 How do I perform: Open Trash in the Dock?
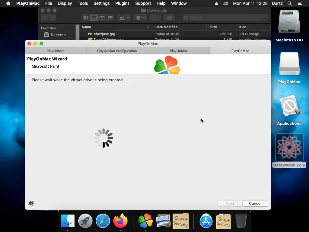tap(241, 221)
